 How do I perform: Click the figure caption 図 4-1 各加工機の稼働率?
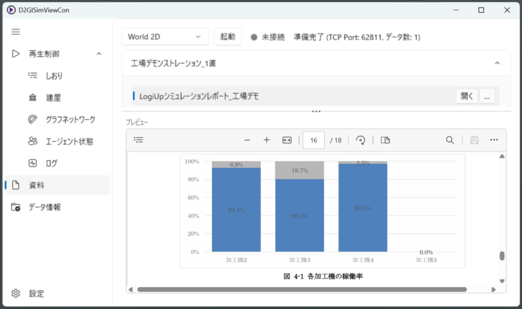pos(323,276)
